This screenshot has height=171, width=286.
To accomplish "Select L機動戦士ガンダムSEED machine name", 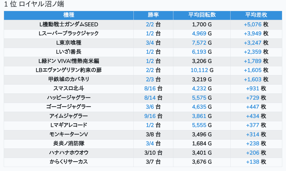I will pyautogui.click(x=69, y=24).
